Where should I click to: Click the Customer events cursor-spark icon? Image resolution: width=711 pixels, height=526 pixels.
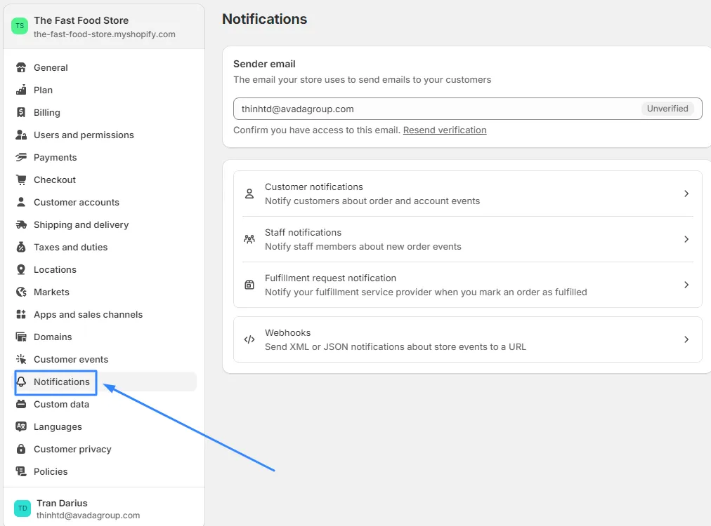pyautogui.click(x=21, y=359)
